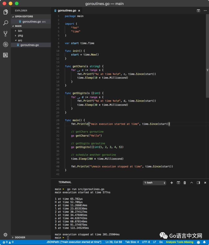Close the goroutines.go editor tab
Viewport: 209px width, 245px height.
[79, 11]
